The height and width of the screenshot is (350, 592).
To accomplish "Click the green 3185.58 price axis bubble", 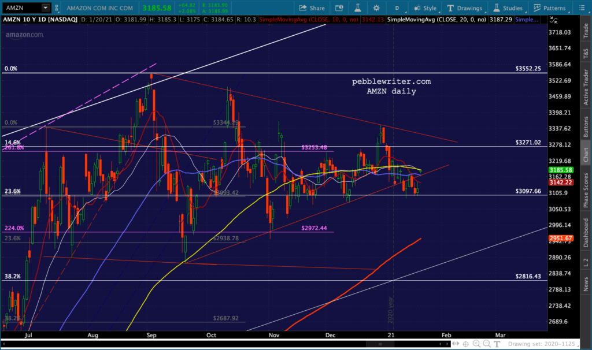I will click(561, 170).
